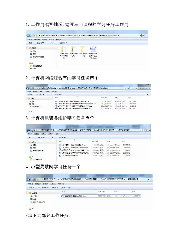Sort by 类型 column in the 组装与维护 window
This screenshot has height=240, width=169.
tap(108, 141)
